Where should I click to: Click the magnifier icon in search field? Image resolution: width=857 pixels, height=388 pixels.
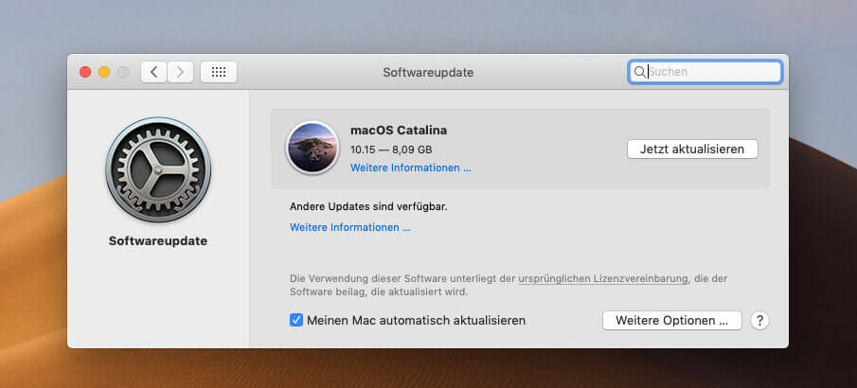[x=640, y=72]
